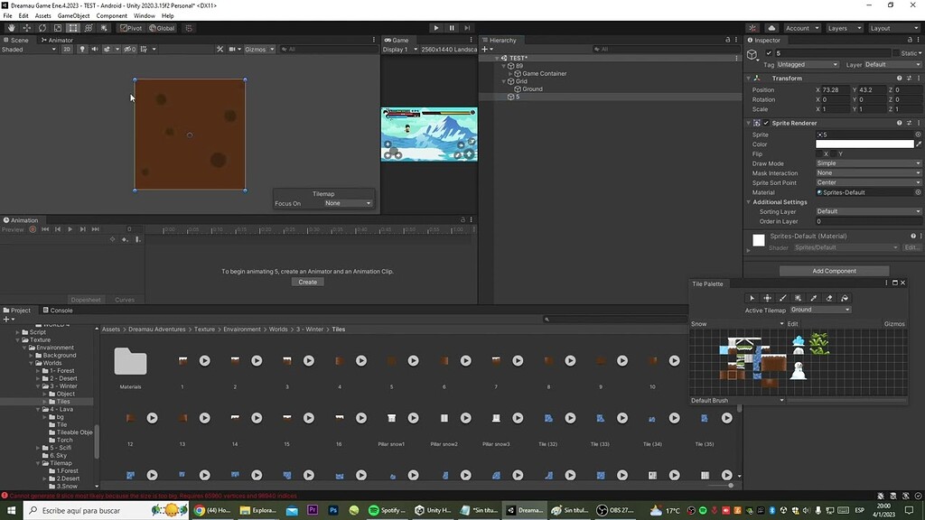
Task: Switch to the Animator tab
Action: (57, 40)
